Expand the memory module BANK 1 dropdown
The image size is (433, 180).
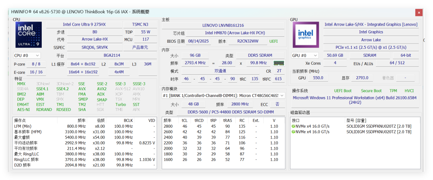tap(282, 96)
